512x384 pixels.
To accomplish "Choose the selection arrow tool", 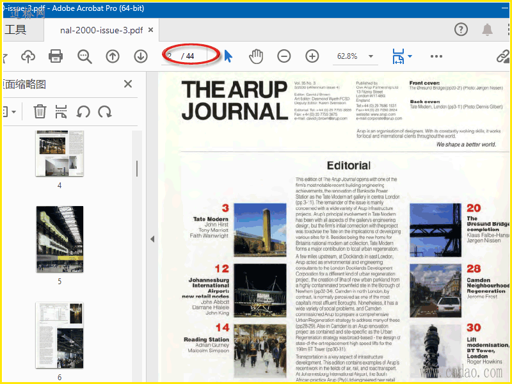I will [x=228, y=56].
